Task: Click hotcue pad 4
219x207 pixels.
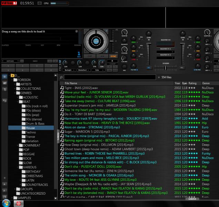Action: [51, 66]
